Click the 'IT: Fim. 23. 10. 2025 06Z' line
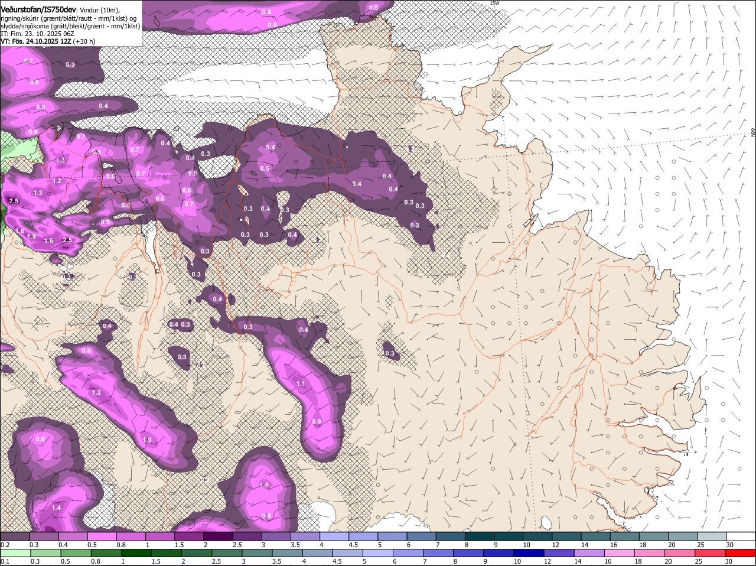This screenshot has width=756, height=566. tap(37, 34)
